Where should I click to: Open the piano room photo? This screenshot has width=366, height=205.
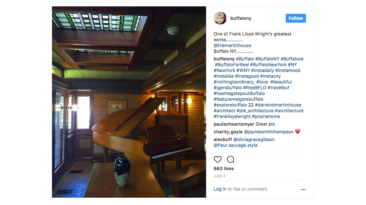click(x=129, y=102)
